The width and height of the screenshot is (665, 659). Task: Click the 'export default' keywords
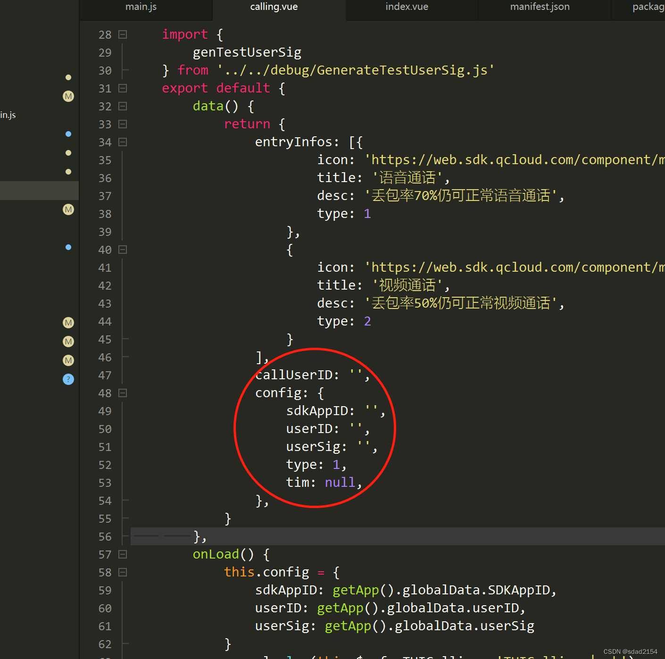pos(216,88)
